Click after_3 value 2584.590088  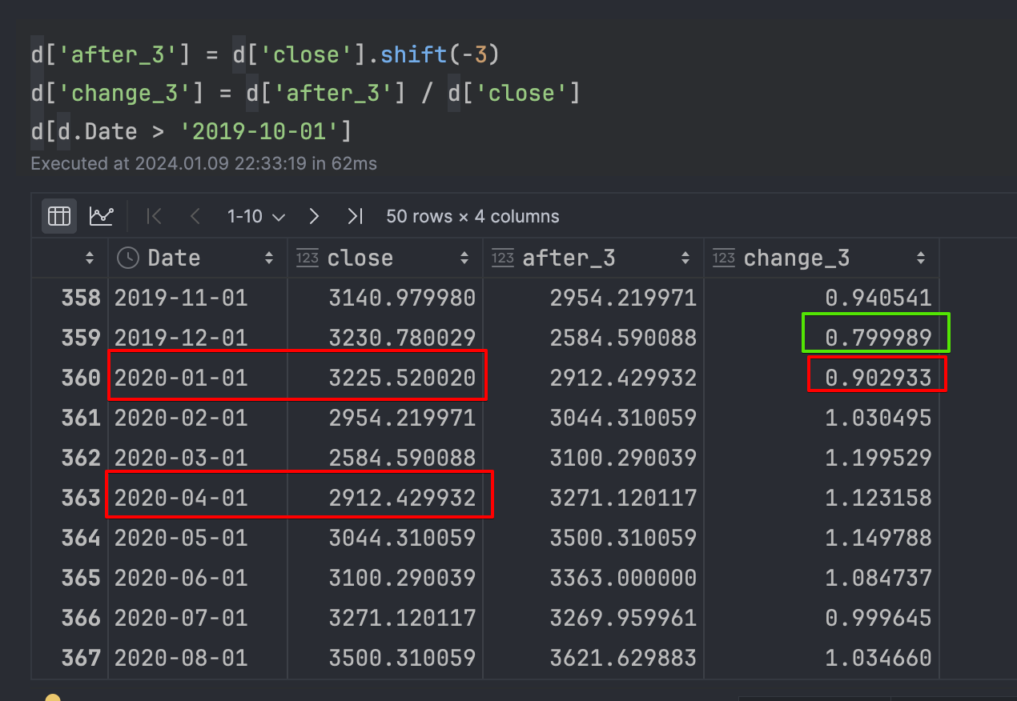623,338
